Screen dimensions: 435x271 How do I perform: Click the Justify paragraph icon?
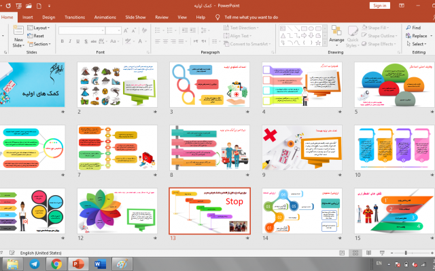(181, 41)
